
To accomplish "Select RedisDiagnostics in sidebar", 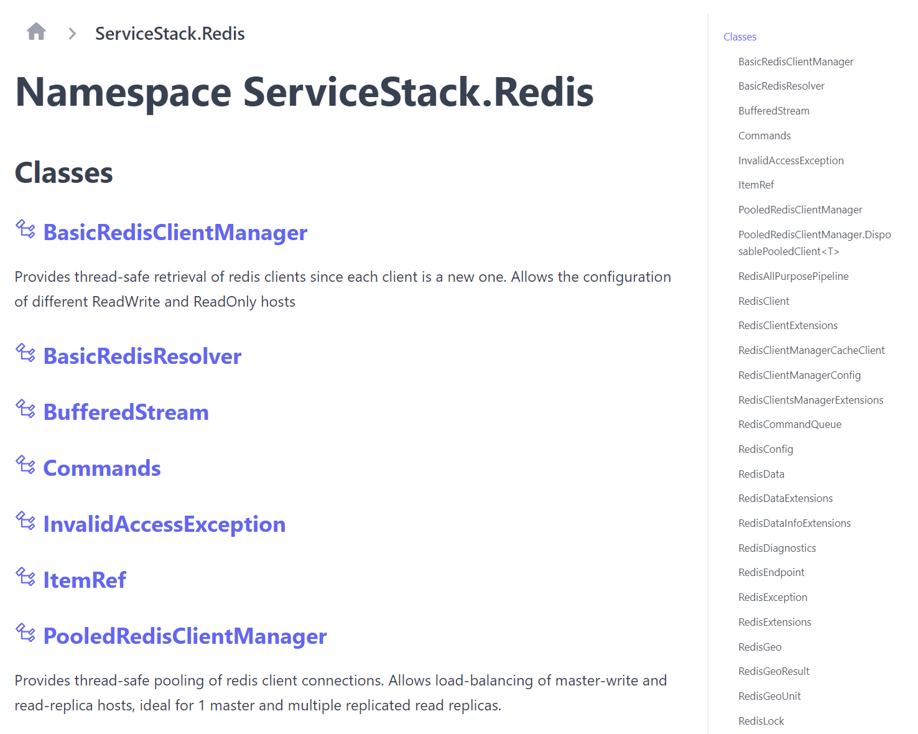I will pos(777,548).
